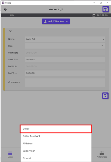Open the hamburger Menu icon
Viewport: 111px width, 162px height.
point(10,153)
